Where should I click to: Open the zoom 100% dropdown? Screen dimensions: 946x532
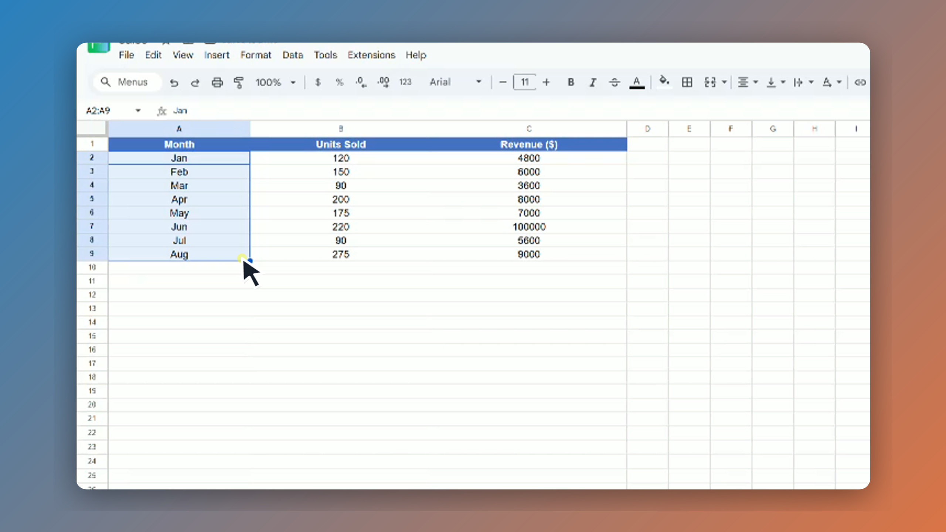(276, 82)
